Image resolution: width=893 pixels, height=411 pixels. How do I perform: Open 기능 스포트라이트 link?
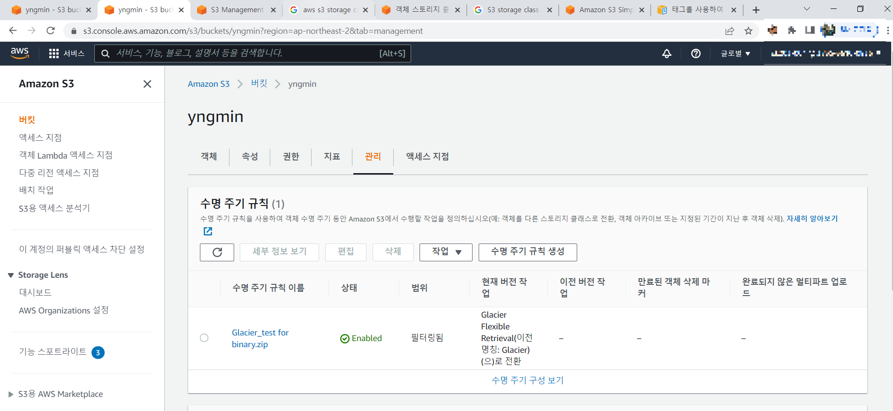coord(53,352)
